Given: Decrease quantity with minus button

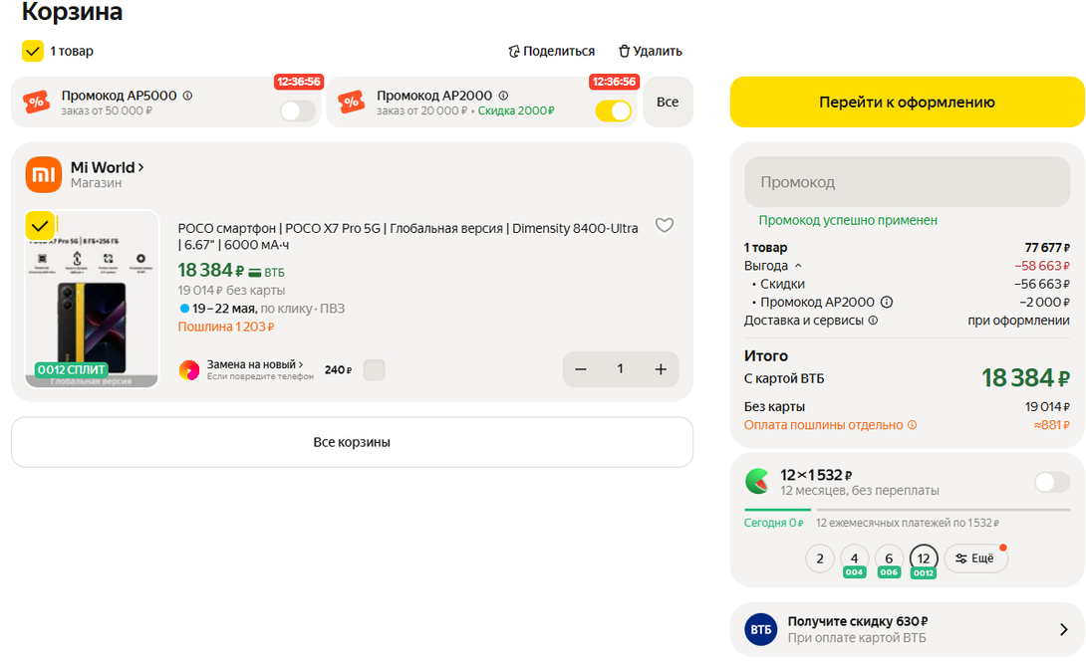Looking at the screenshot, I should tap(581, 369).
